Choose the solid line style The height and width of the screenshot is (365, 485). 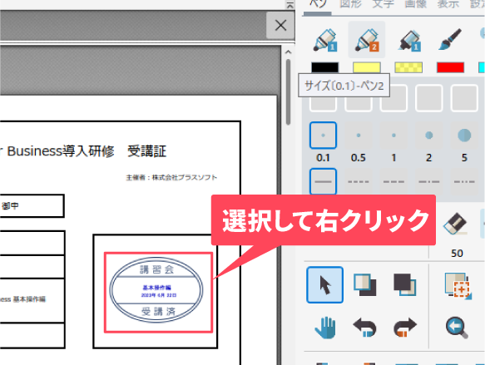coord(323,181)
